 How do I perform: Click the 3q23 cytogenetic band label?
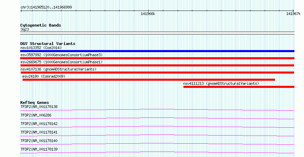[25, 29]
